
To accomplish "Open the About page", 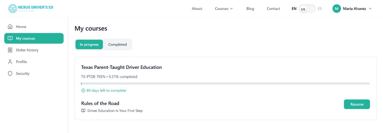I will pos(197,9).
